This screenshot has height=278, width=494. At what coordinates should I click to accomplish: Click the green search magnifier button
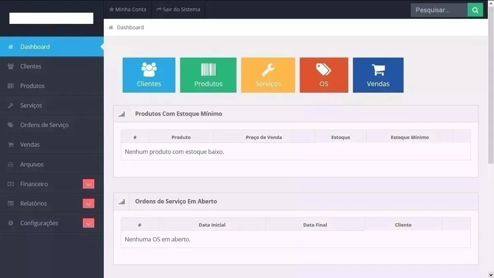[x=475, y=10]
